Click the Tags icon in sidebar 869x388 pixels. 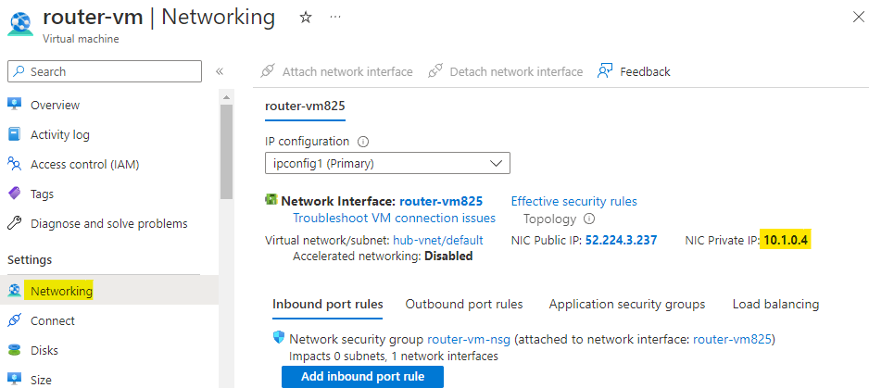click(14, 194)
